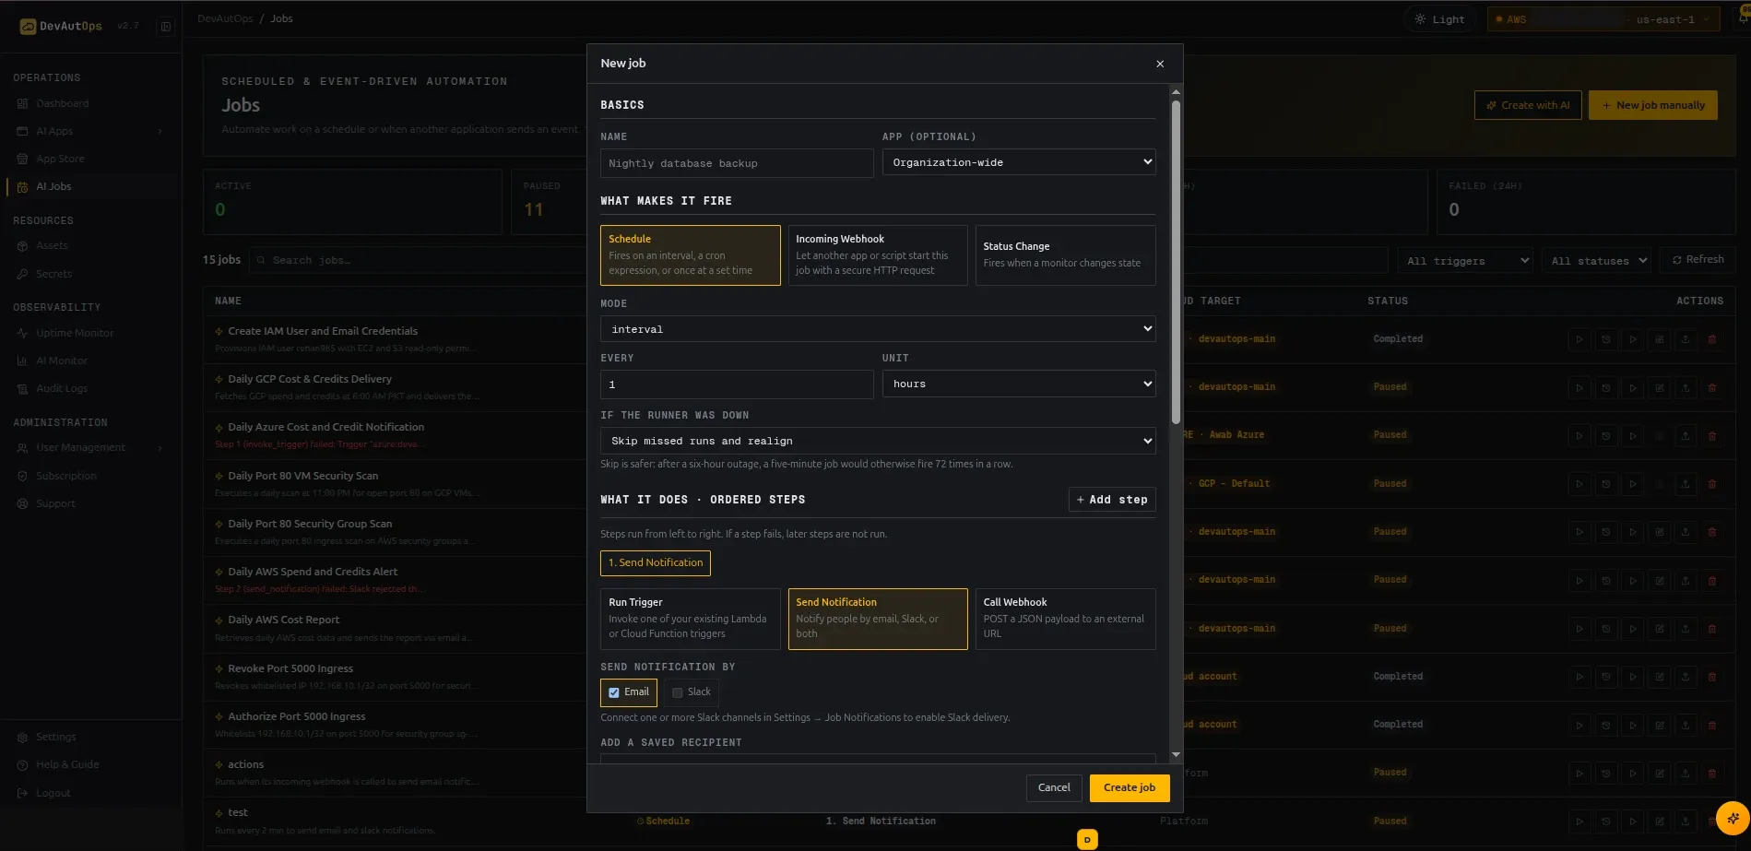The height and width of the screenshot is (851, 1751).
Task: View run history for Daily Azure Cost job
Action: (x=1606, y=435)
